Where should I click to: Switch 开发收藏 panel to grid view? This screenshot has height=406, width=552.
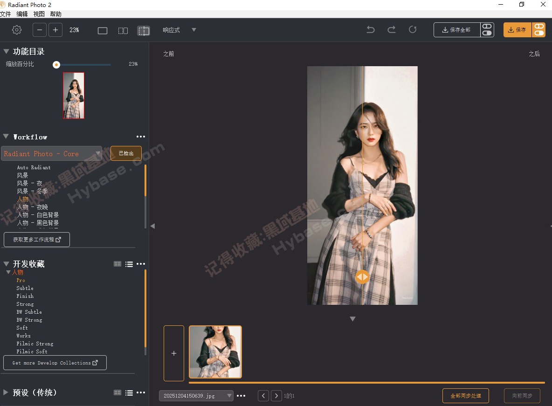(117, 264)
